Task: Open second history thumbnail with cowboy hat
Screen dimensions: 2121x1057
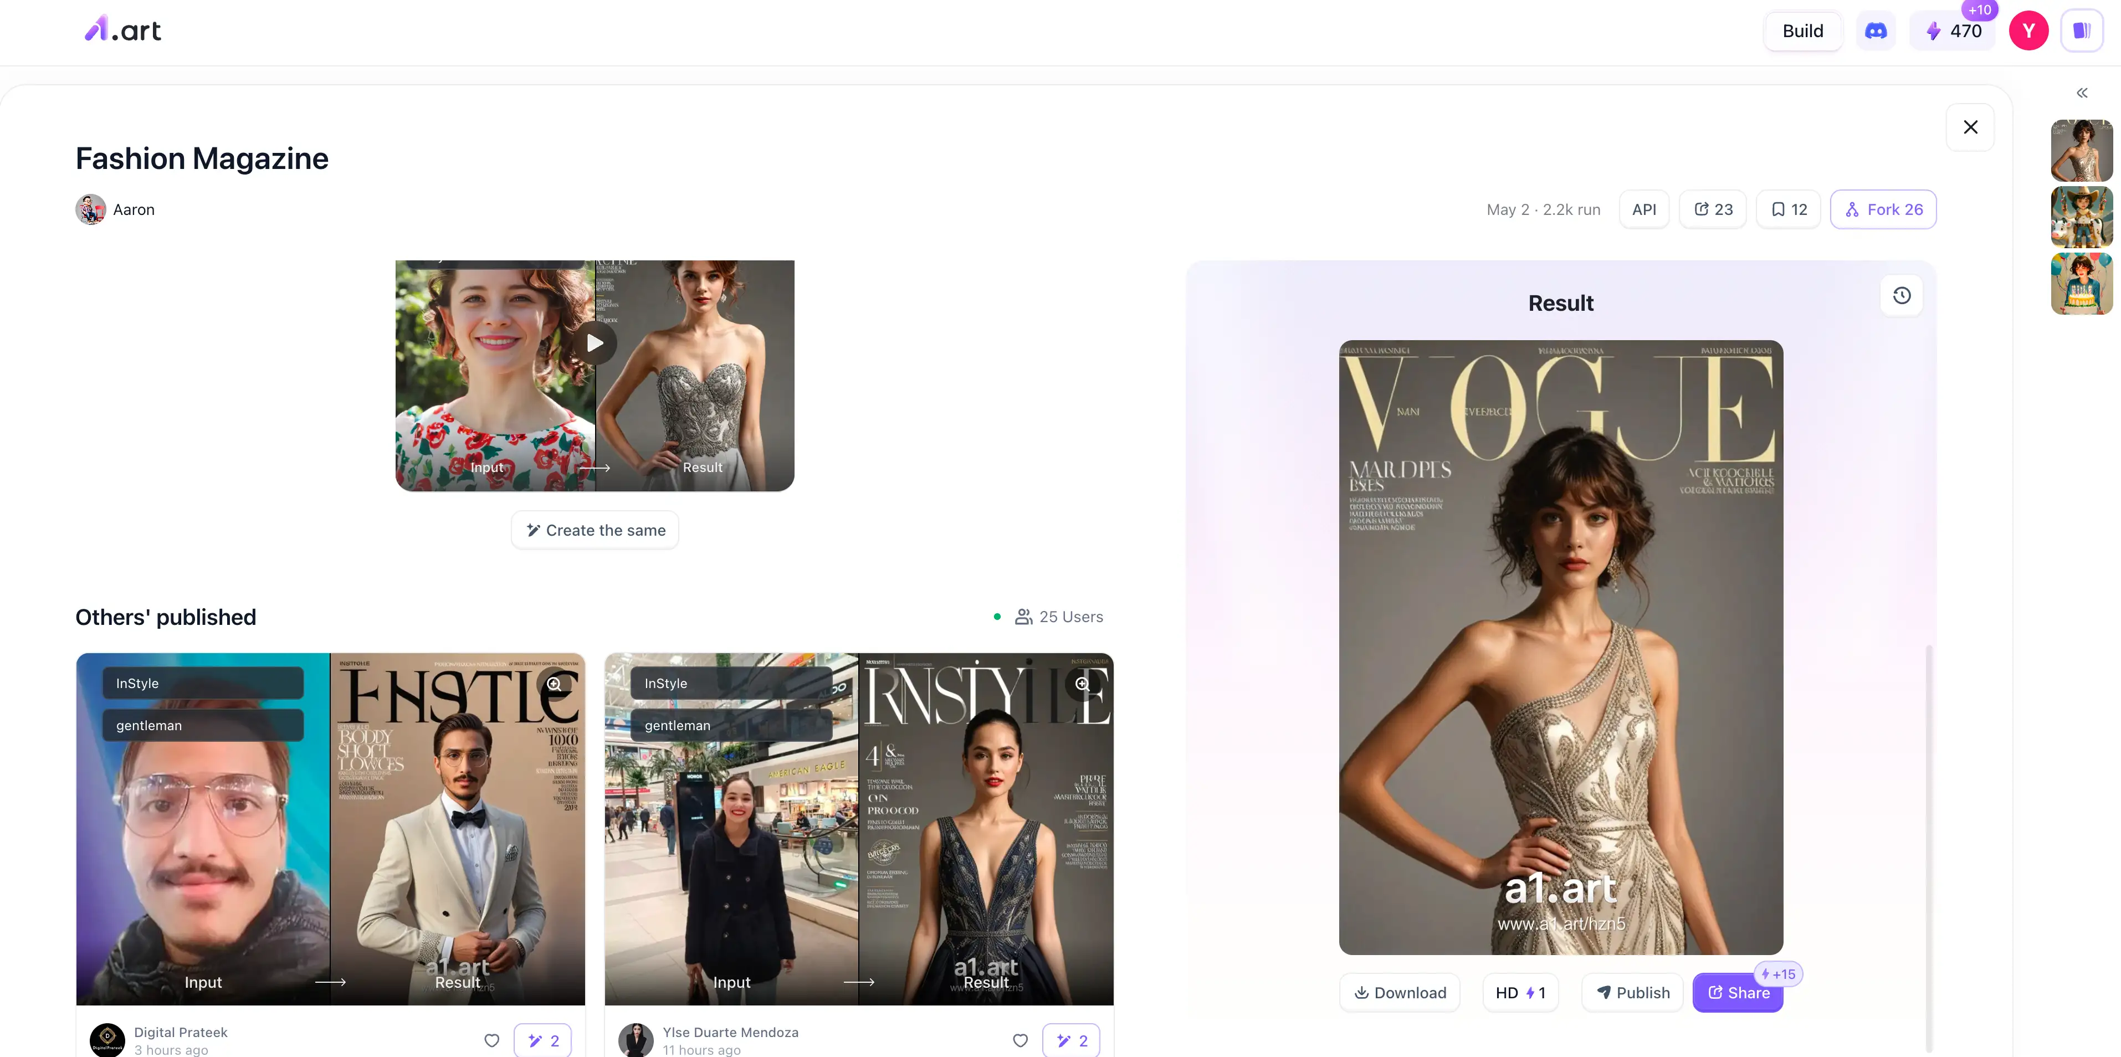Action: [x=2082, y=217]
